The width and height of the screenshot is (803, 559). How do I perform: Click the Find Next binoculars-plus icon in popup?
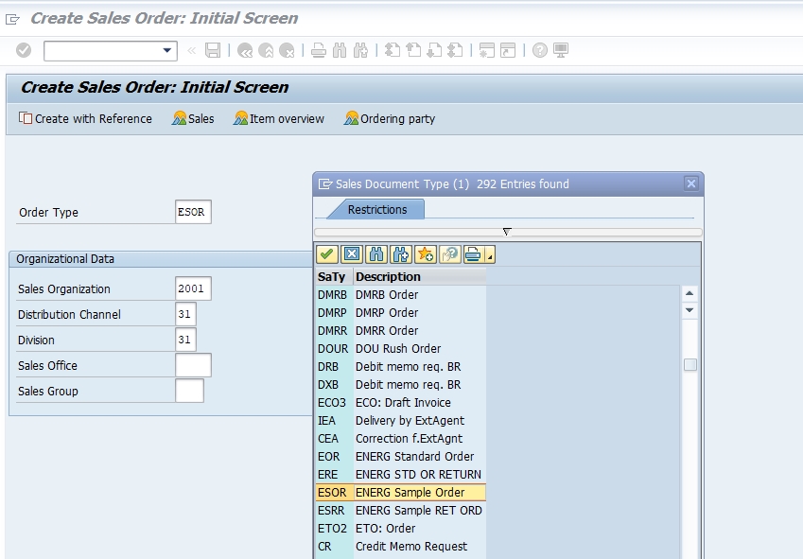[x=400, y=254]
